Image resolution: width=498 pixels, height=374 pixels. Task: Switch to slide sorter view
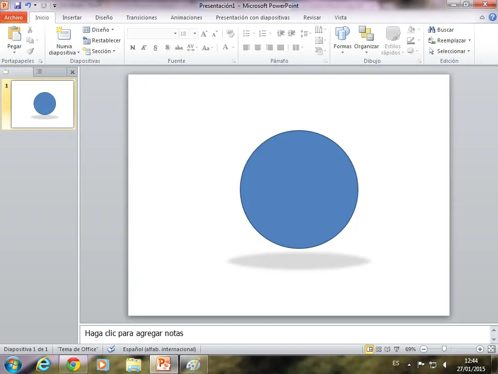click(378, 349)
